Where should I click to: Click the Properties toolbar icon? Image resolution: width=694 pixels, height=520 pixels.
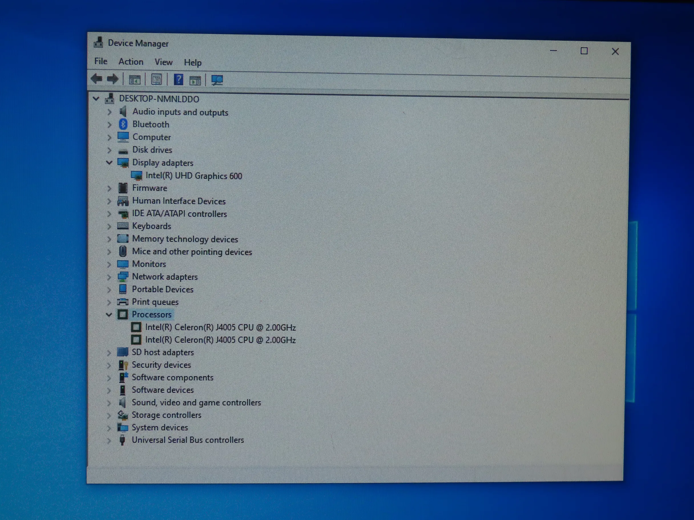coord(157,79)
